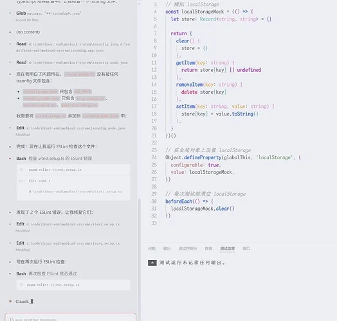
Task: Click the orange spinner beside 'Claudi…' status
Action: (x=10, y=302)
